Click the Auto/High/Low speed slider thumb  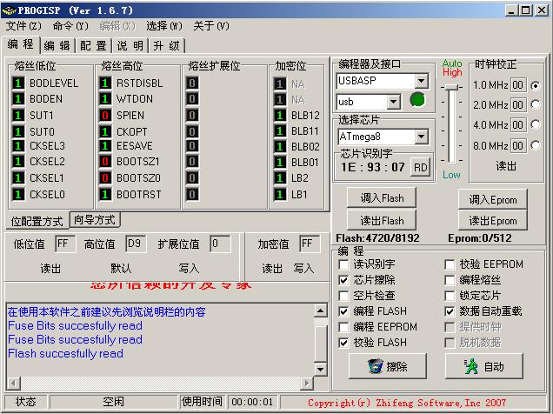point(452,87)
